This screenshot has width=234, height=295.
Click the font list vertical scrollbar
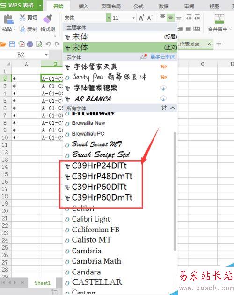(x=175, y=191)
